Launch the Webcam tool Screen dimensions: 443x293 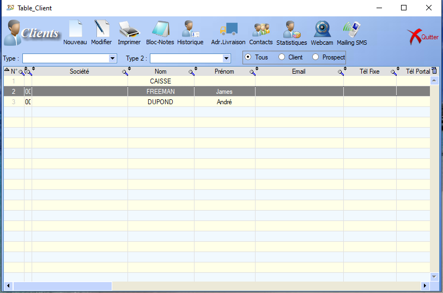322,32
